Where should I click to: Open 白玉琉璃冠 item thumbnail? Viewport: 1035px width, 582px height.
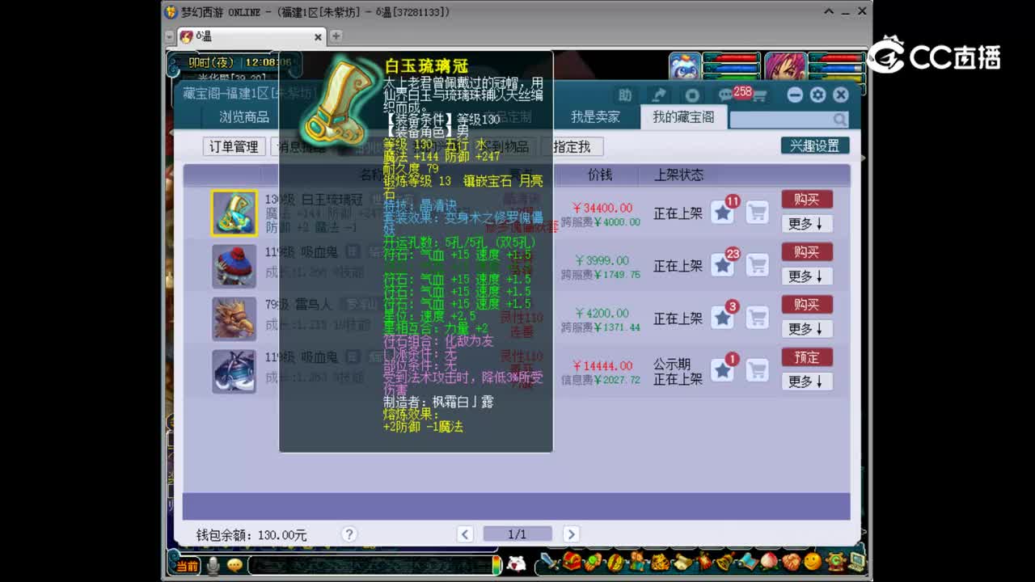[x=234, y=213]
